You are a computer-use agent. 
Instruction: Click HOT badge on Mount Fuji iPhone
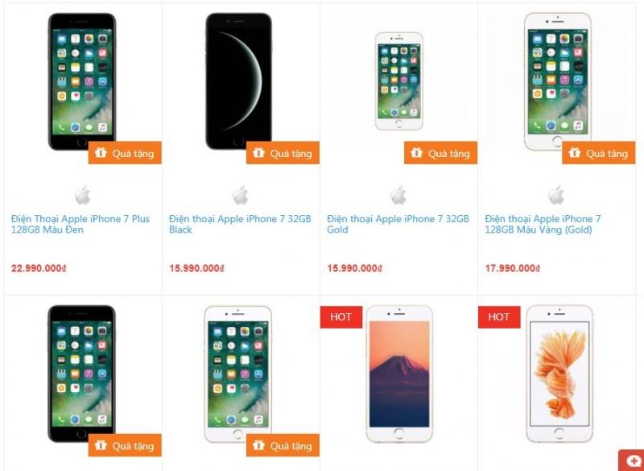point(341,317)
